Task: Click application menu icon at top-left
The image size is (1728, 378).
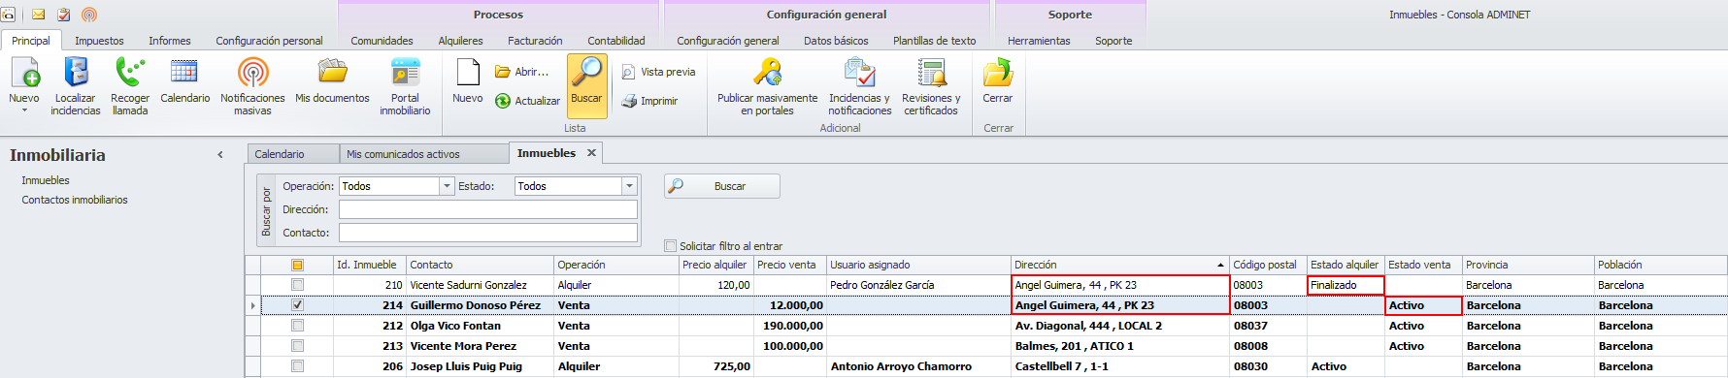Action: tap(8, 15)
